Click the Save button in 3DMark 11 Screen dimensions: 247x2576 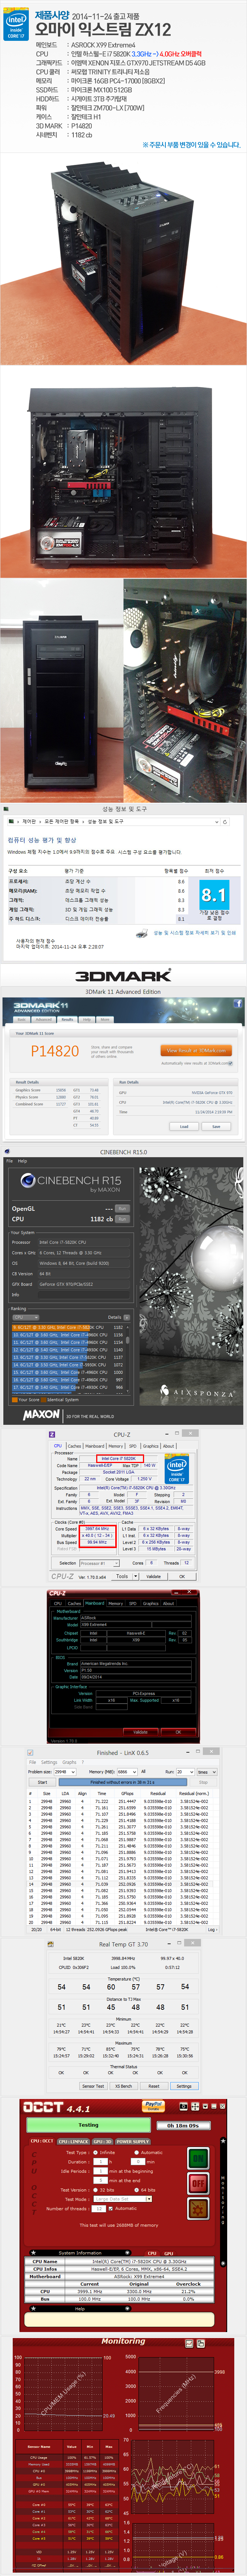click(216, 1126)
